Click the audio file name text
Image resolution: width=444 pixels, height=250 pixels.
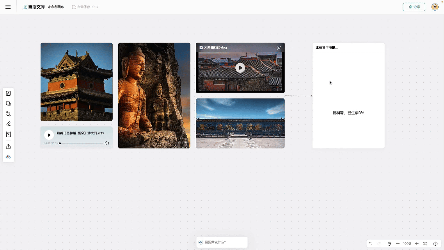click(x=80, y=133)
